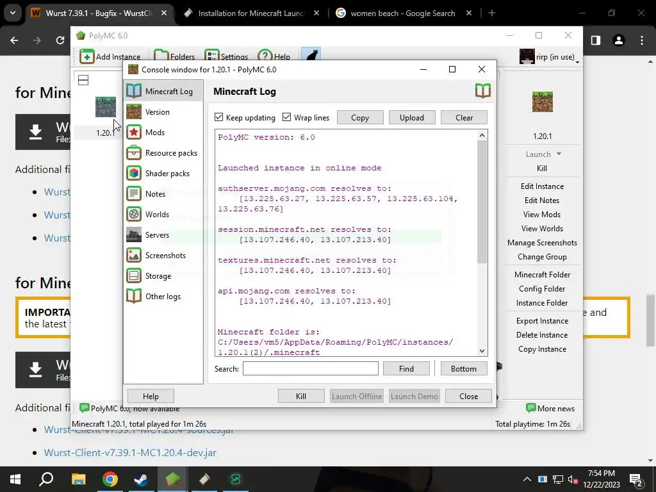Click View Mods in PolyMC panel
This screenshot has width=656, height=492.
point(542,214)
